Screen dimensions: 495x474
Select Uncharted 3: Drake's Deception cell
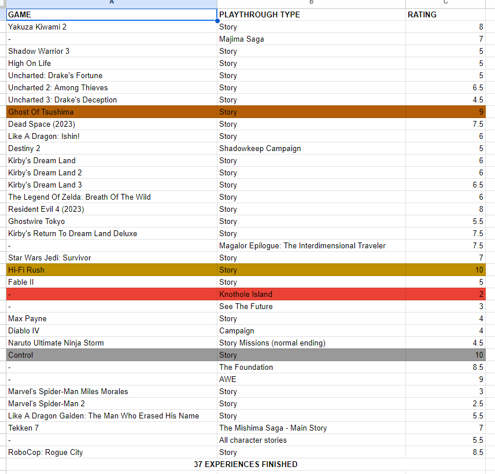(112, 100)
